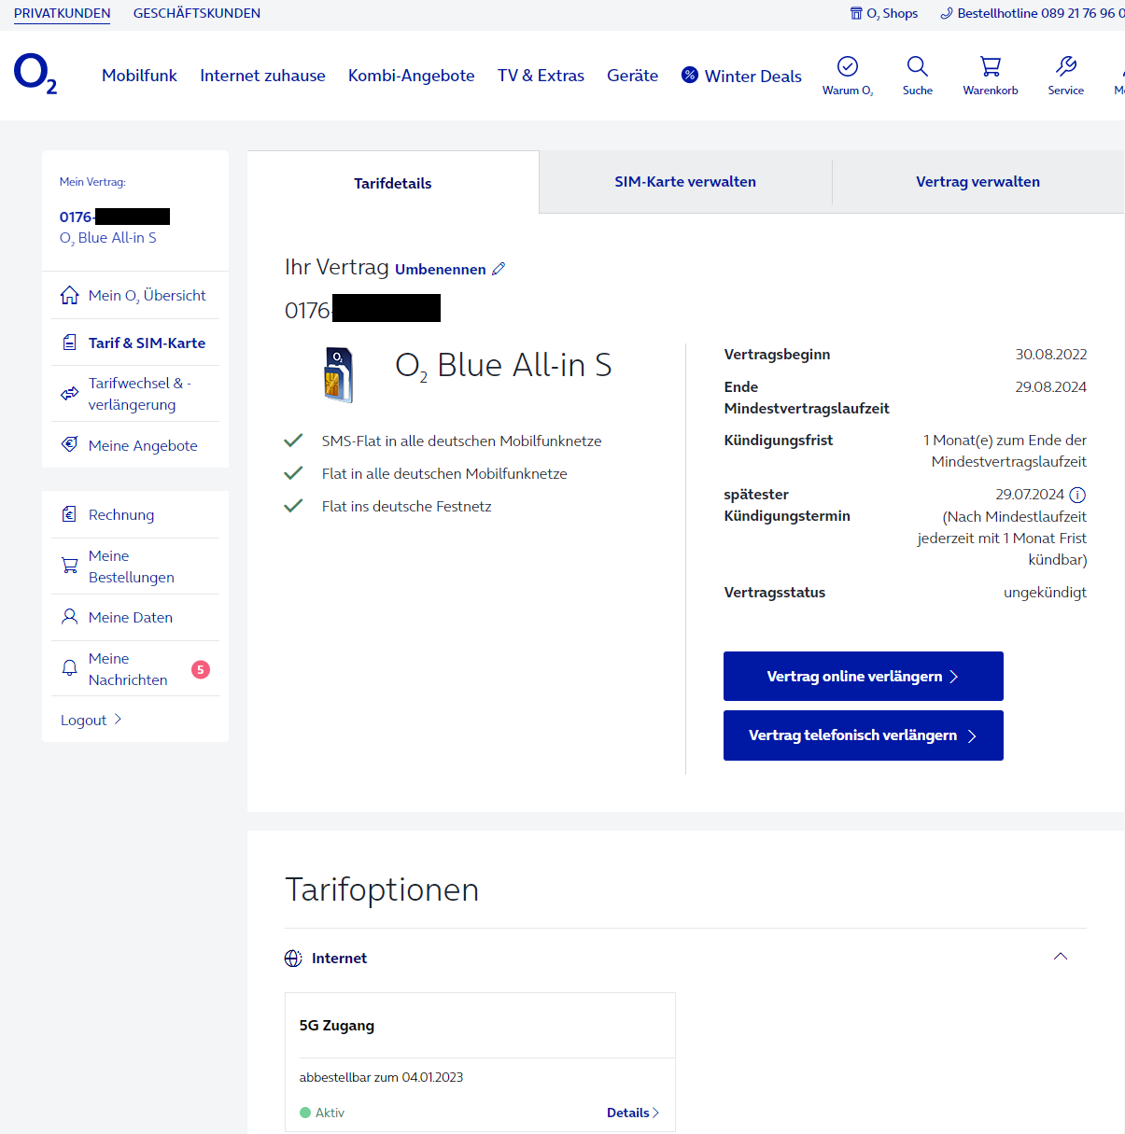Open the Internet zuhause menu

262,76
